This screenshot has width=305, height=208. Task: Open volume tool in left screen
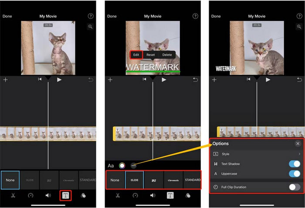point(48,195)
